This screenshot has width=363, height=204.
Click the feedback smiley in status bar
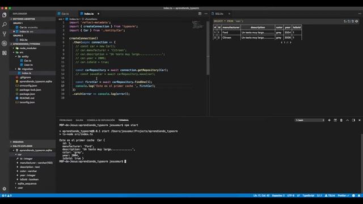click(x=353, y=195)
